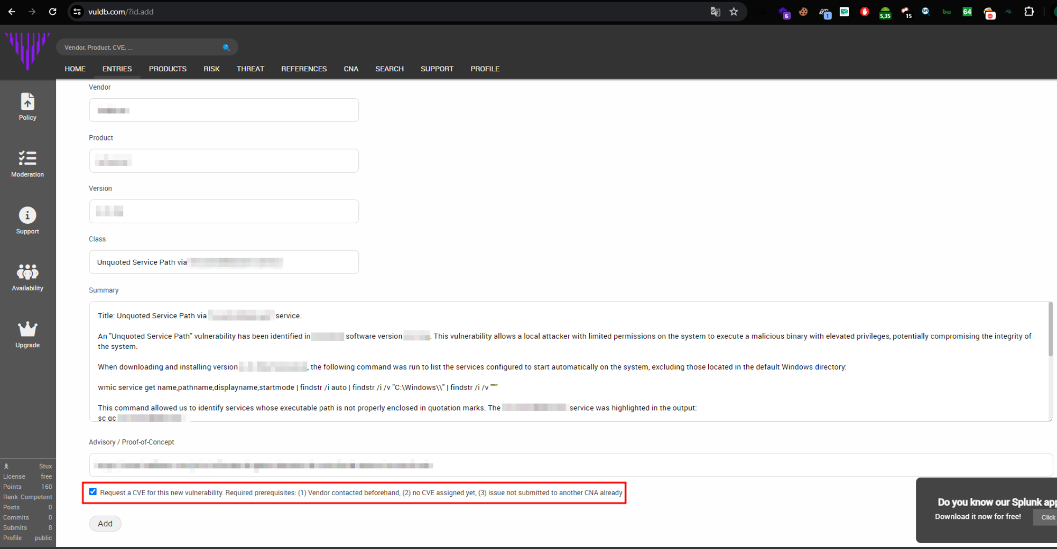Open the PROFILE menu

pyautogui.click(x=485, y=69)
